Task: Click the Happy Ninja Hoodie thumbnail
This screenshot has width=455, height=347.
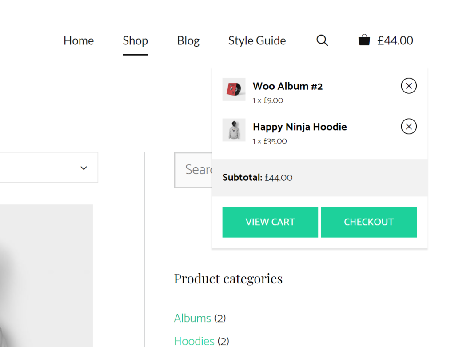Action: [x=234, y=130]
